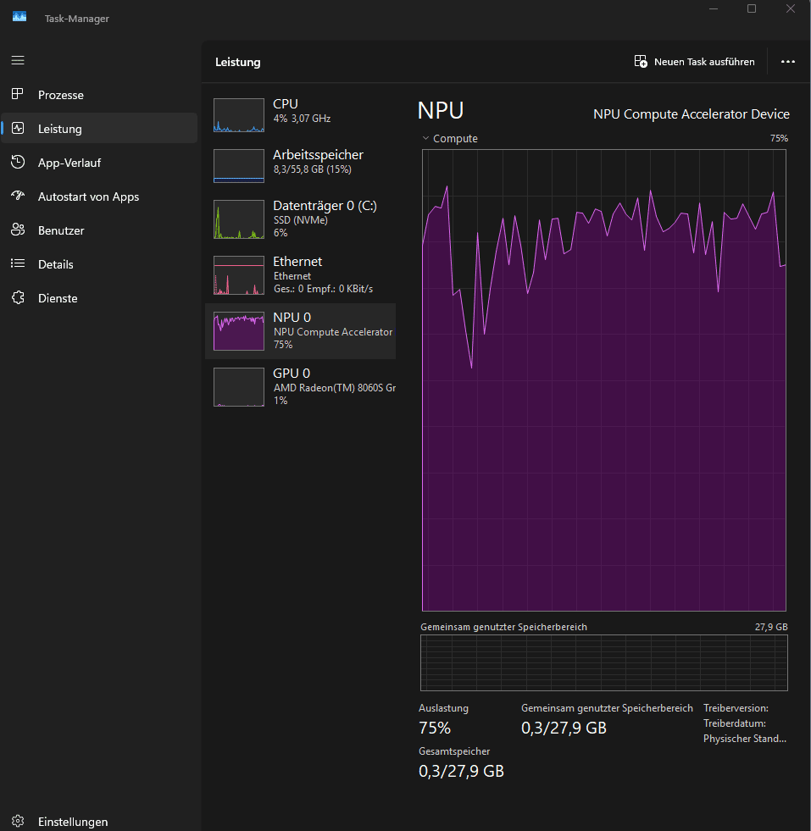Open the Dienste page

click(58, 298)
